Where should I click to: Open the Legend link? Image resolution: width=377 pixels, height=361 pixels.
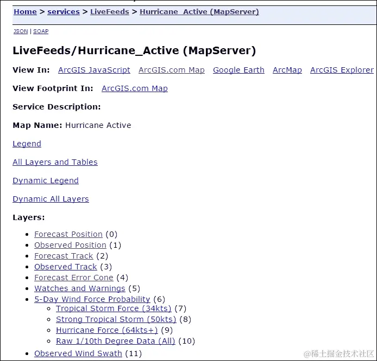[27, 144]
